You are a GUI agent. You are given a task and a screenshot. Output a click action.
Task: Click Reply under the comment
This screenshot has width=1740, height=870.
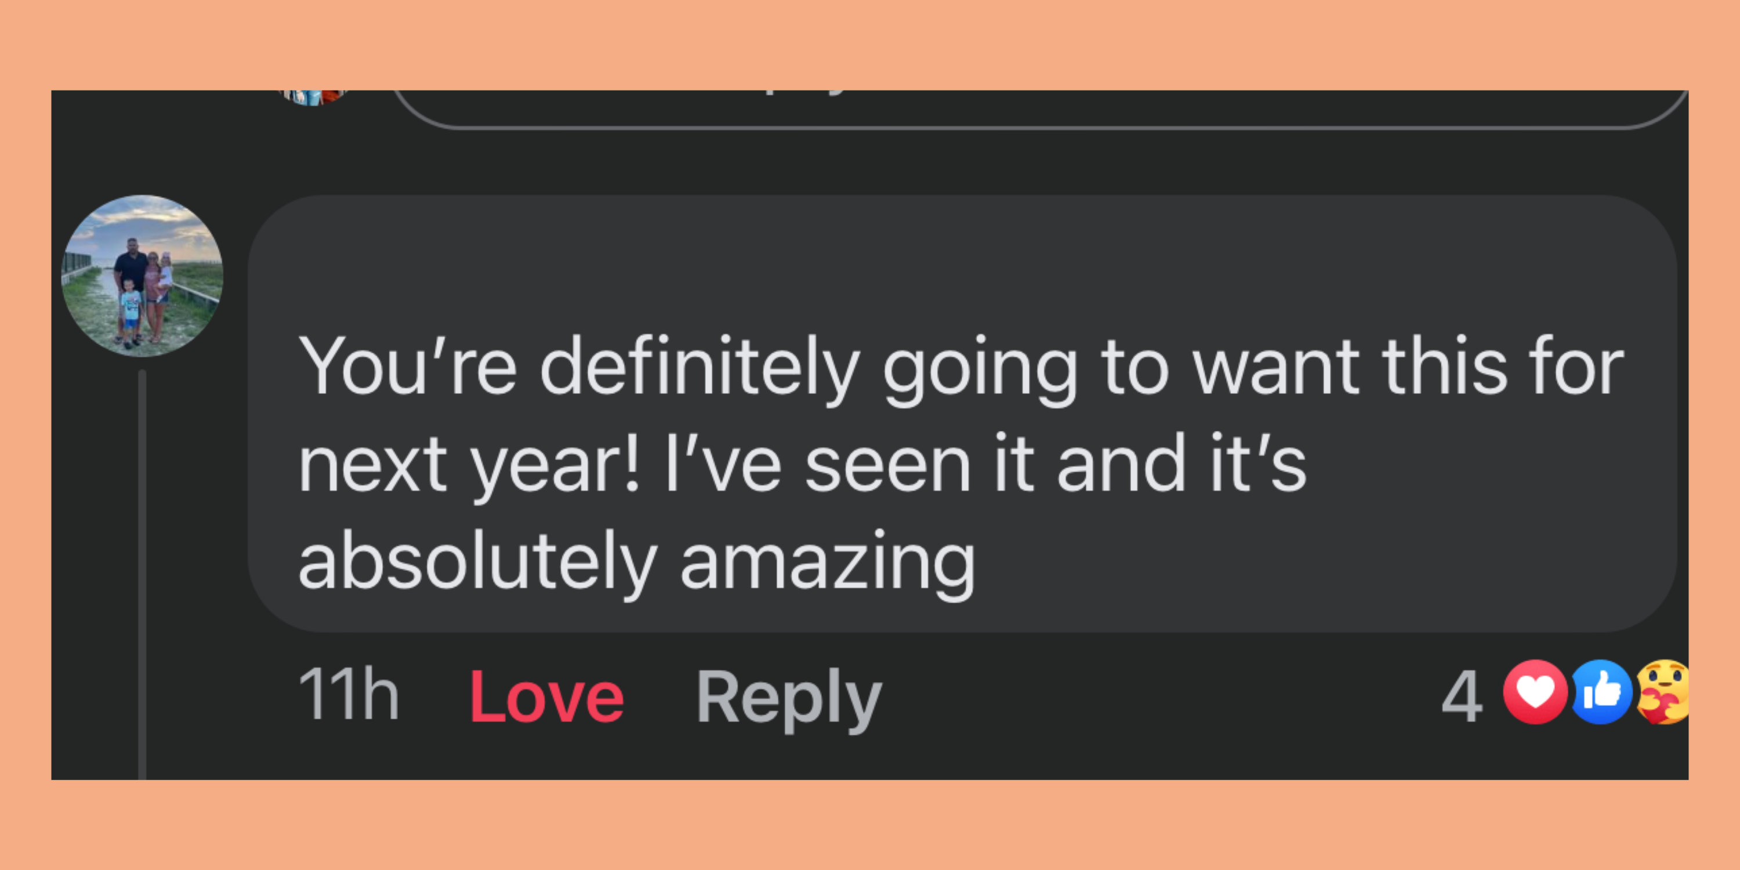[788, 696]
